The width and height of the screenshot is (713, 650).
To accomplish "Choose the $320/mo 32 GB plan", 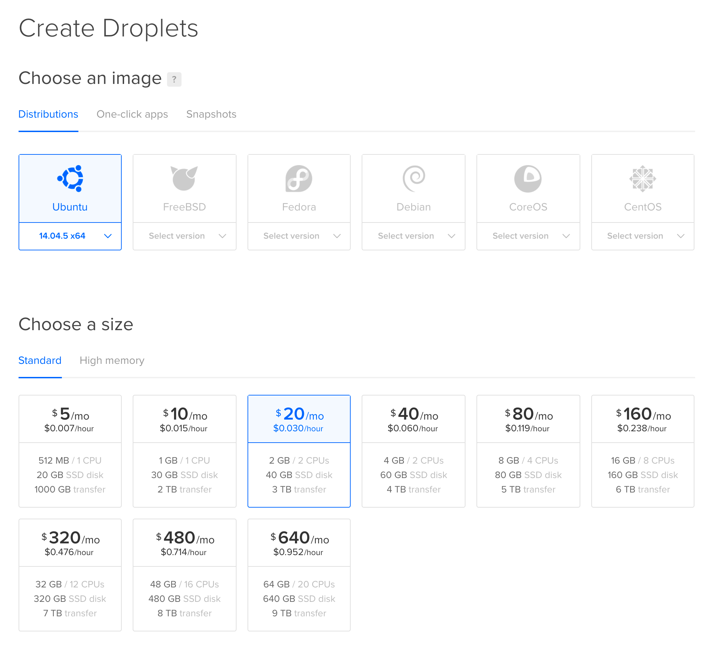I will click(x=70, y=575).
